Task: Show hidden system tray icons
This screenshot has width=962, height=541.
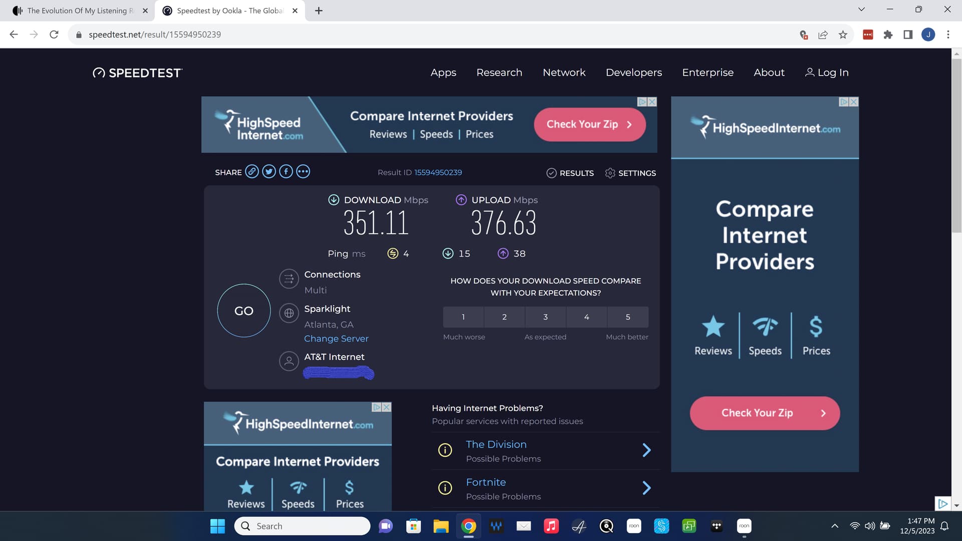Action: (x=835, y=526)
